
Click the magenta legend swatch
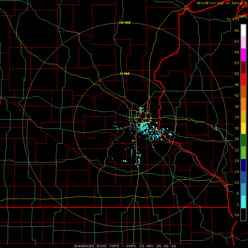coord(243,55)
